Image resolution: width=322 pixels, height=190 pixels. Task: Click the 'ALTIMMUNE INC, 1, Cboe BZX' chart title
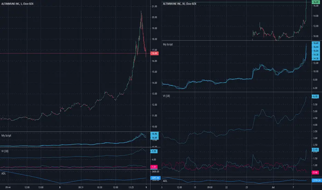click(17, 4)
